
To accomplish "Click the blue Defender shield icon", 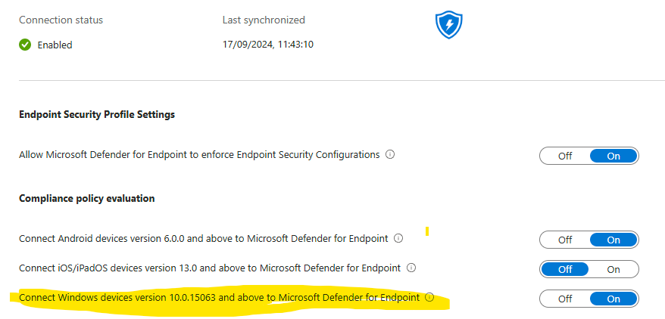I will 448,26.
